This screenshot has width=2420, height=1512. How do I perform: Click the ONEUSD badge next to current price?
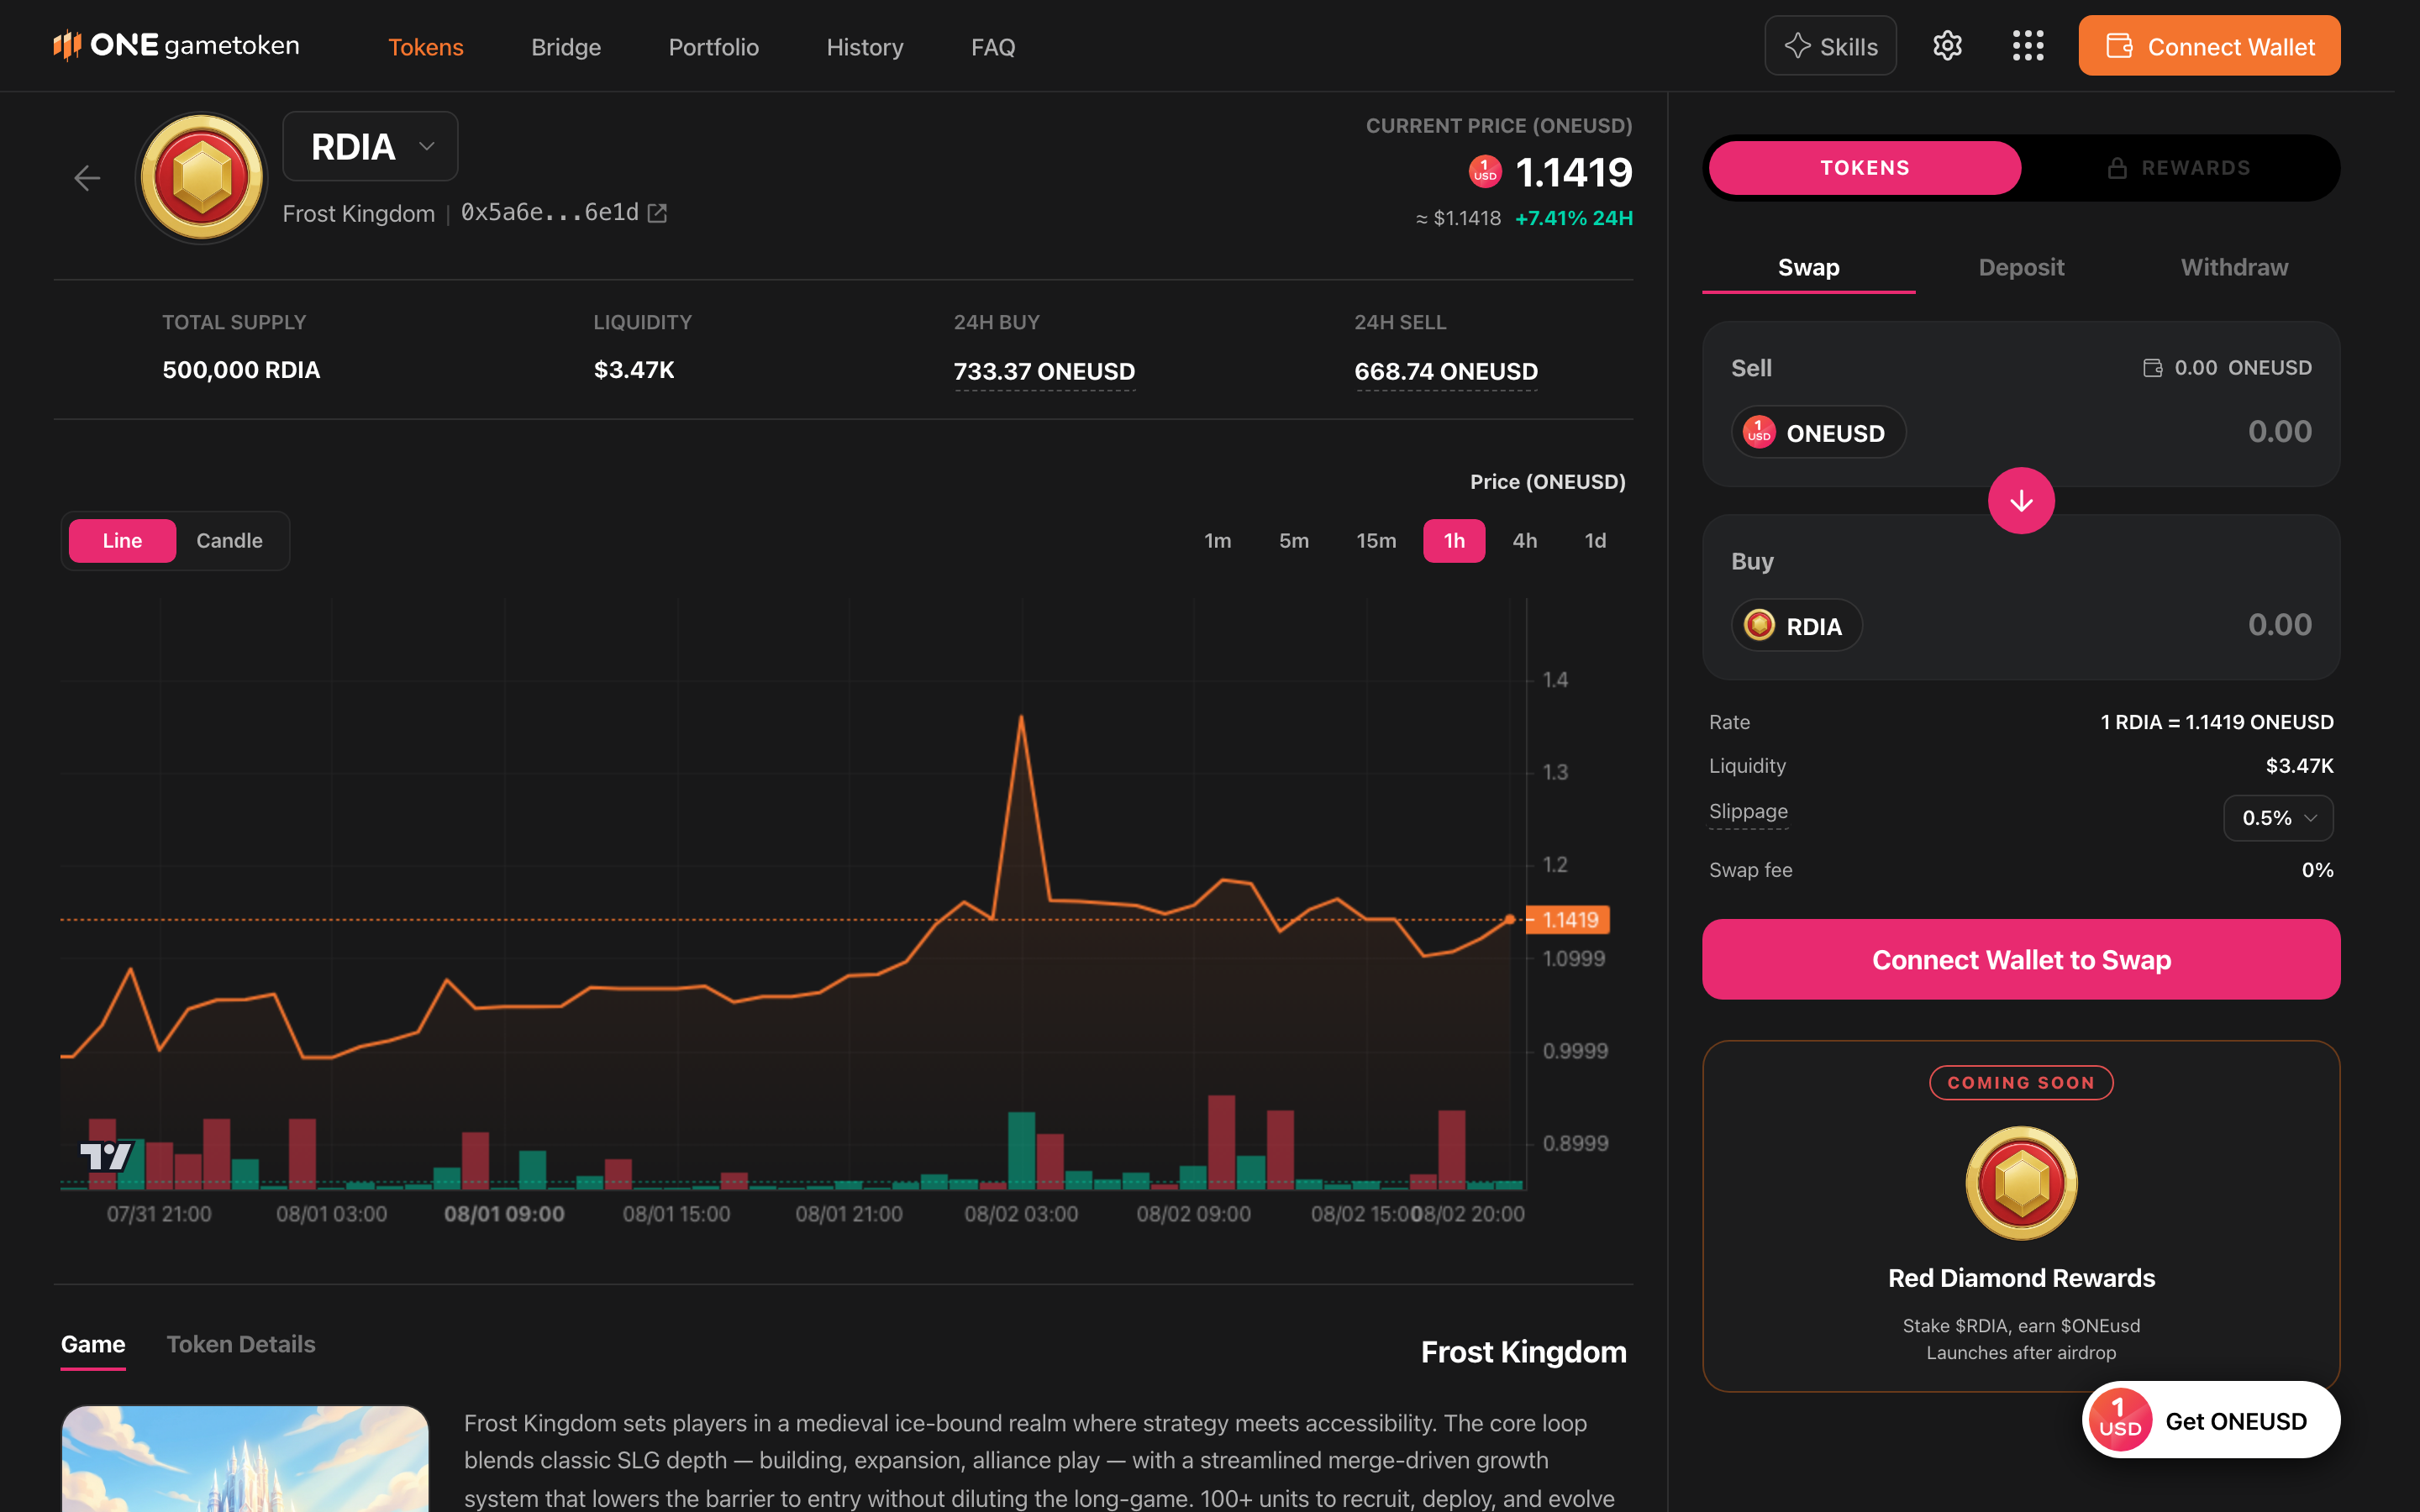coord(1485,172)
